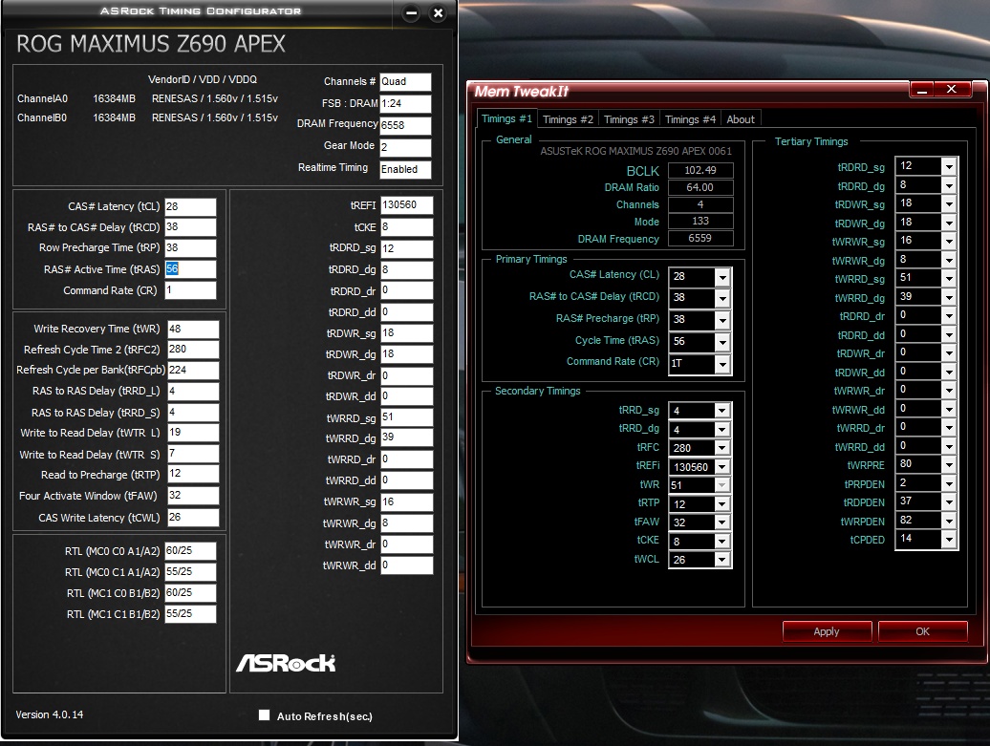Click the Write to Read Delay (tWTR_L) field
The width and height of the screenshot is (990, 746).
pos(193,433)
